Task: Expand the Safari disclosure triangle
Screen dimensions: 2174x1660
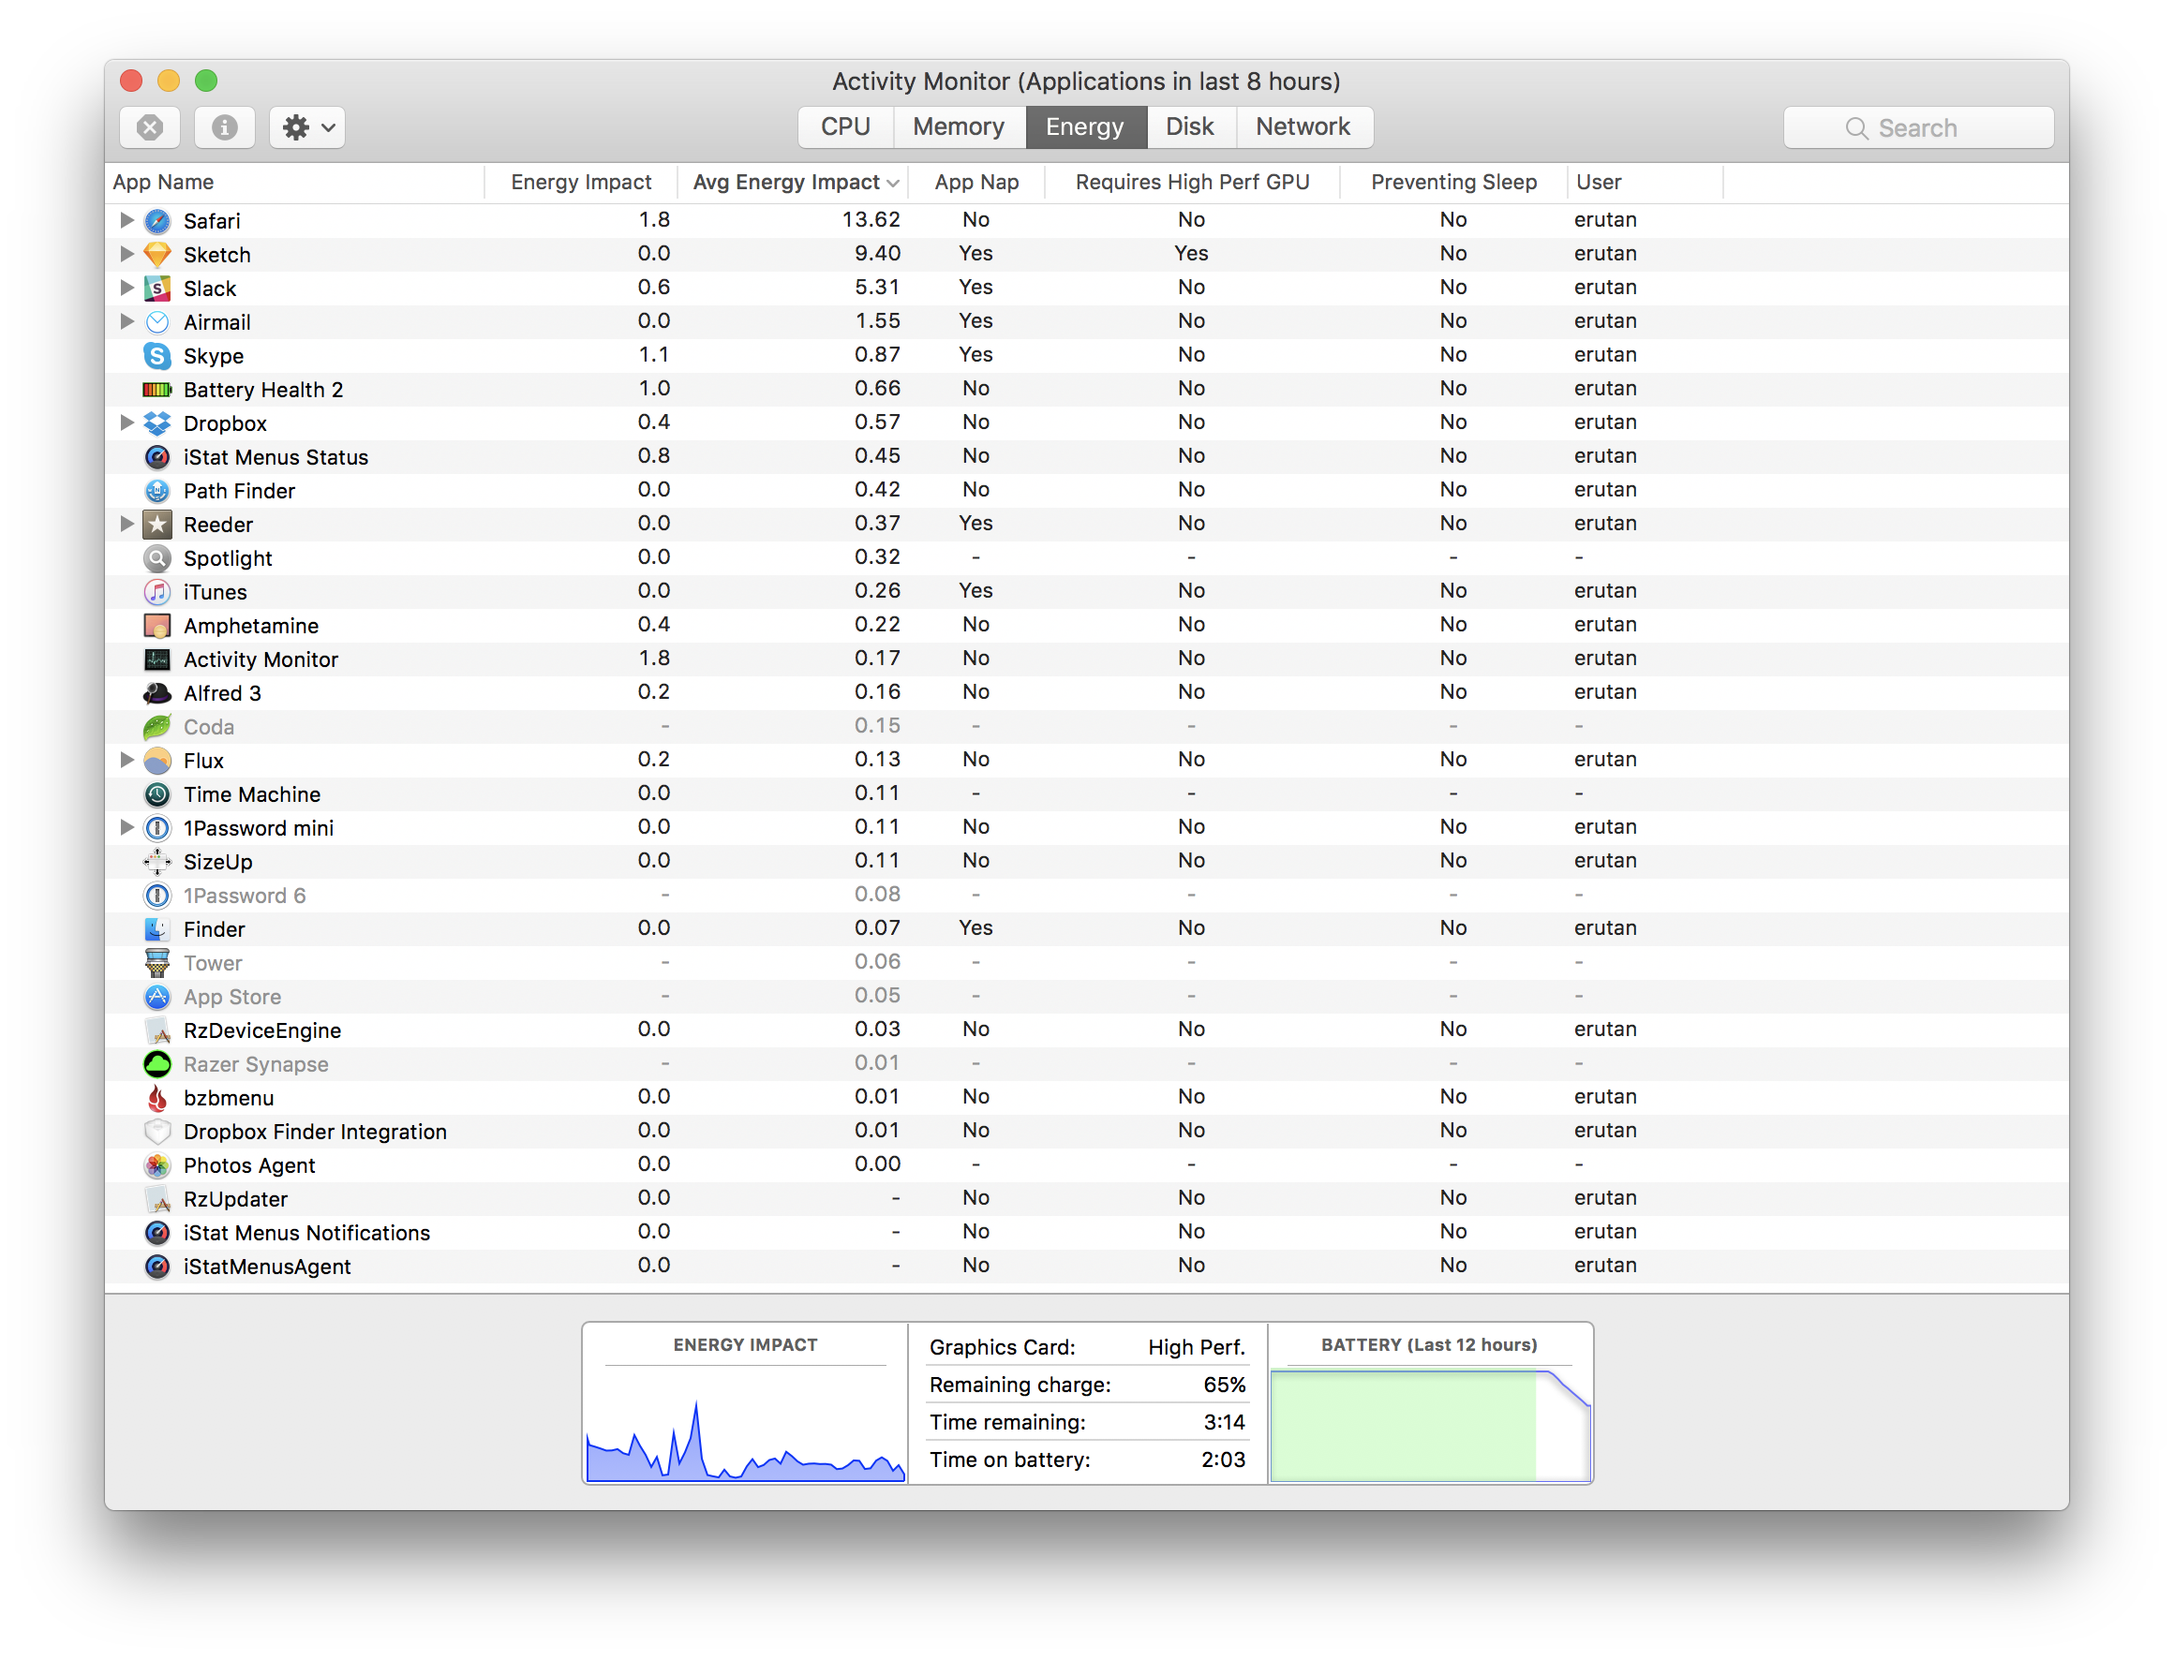Action: click(x=127, y=219)
